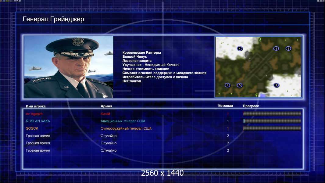The height and width of the screenshot is (183, 325).
Task: Select start position 3 on the minimap
Action: click(240, 85)
